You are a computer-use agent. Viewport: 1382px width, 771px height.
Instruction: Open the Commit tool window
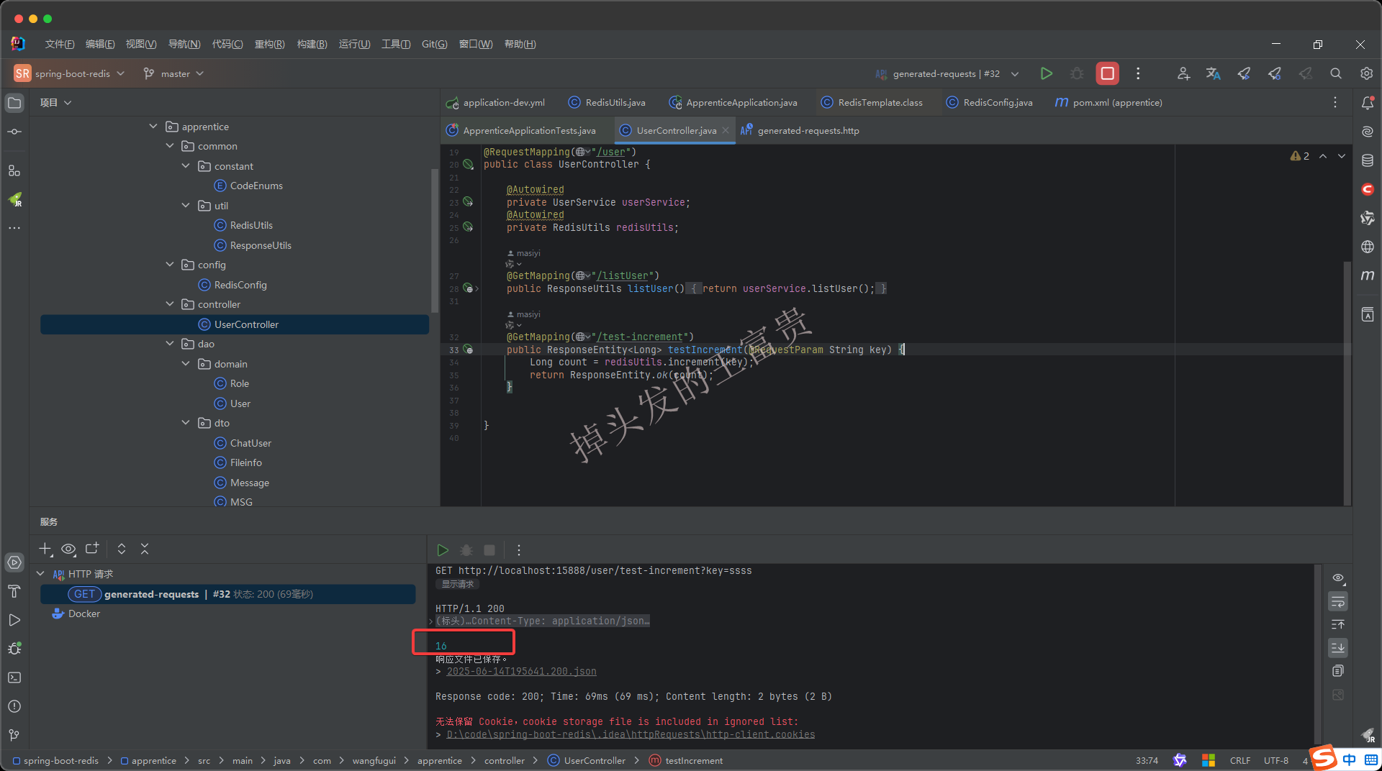point(14,132)
